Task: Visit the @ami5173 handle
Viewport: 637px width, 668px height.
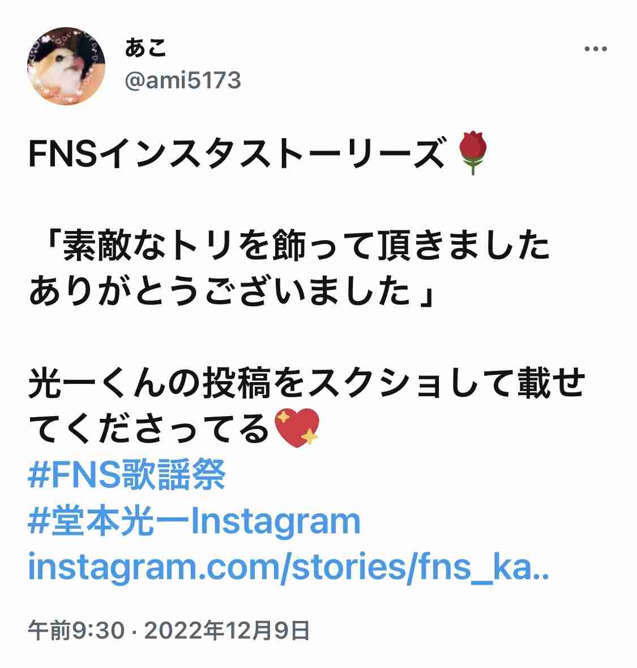Action: (x=183, y=80)
